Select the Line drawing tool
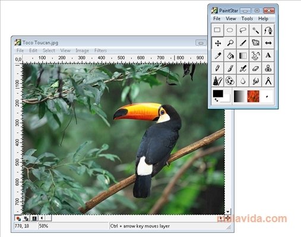This screenshot has height=237, width=301. click(243, 43)
